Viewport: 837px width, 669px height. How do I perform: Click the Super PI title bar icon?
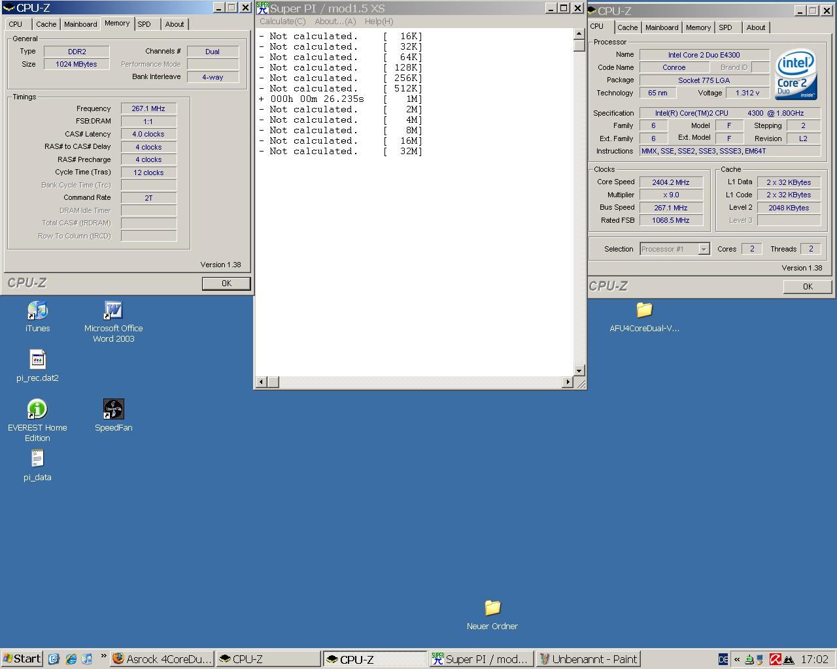point(262,8)
